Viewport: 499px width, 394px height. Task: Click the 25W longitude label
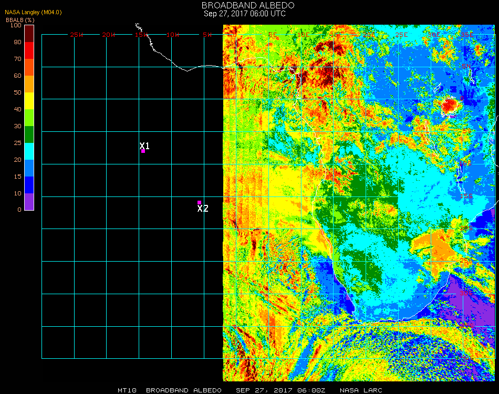[x=77, y=35]
